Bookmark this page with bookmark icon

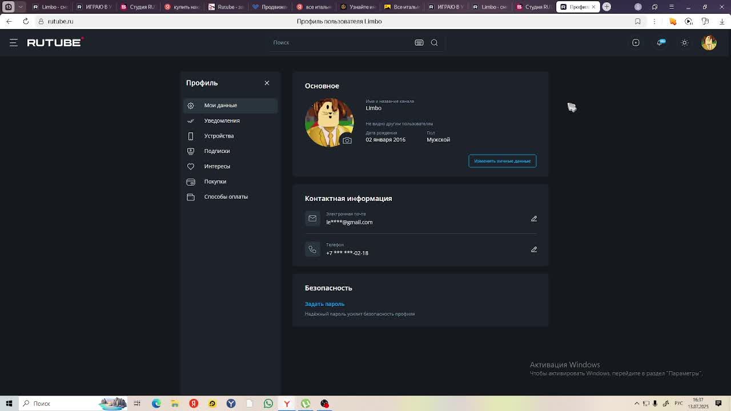click(x=638, y=21)
